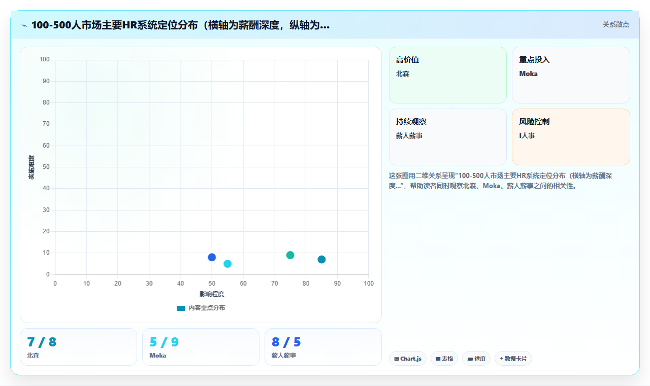Click the 进度 tag chip
The image size is (650, 386).
(x=476, y=359)
